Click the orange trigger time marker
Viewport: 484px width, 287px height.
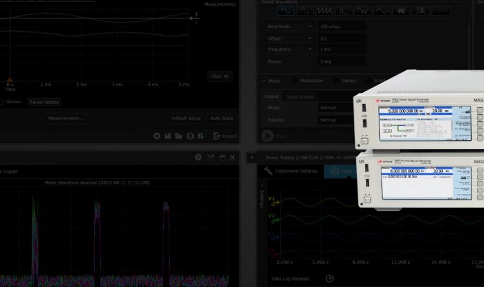pyautogui.click(x=10, y=79)
